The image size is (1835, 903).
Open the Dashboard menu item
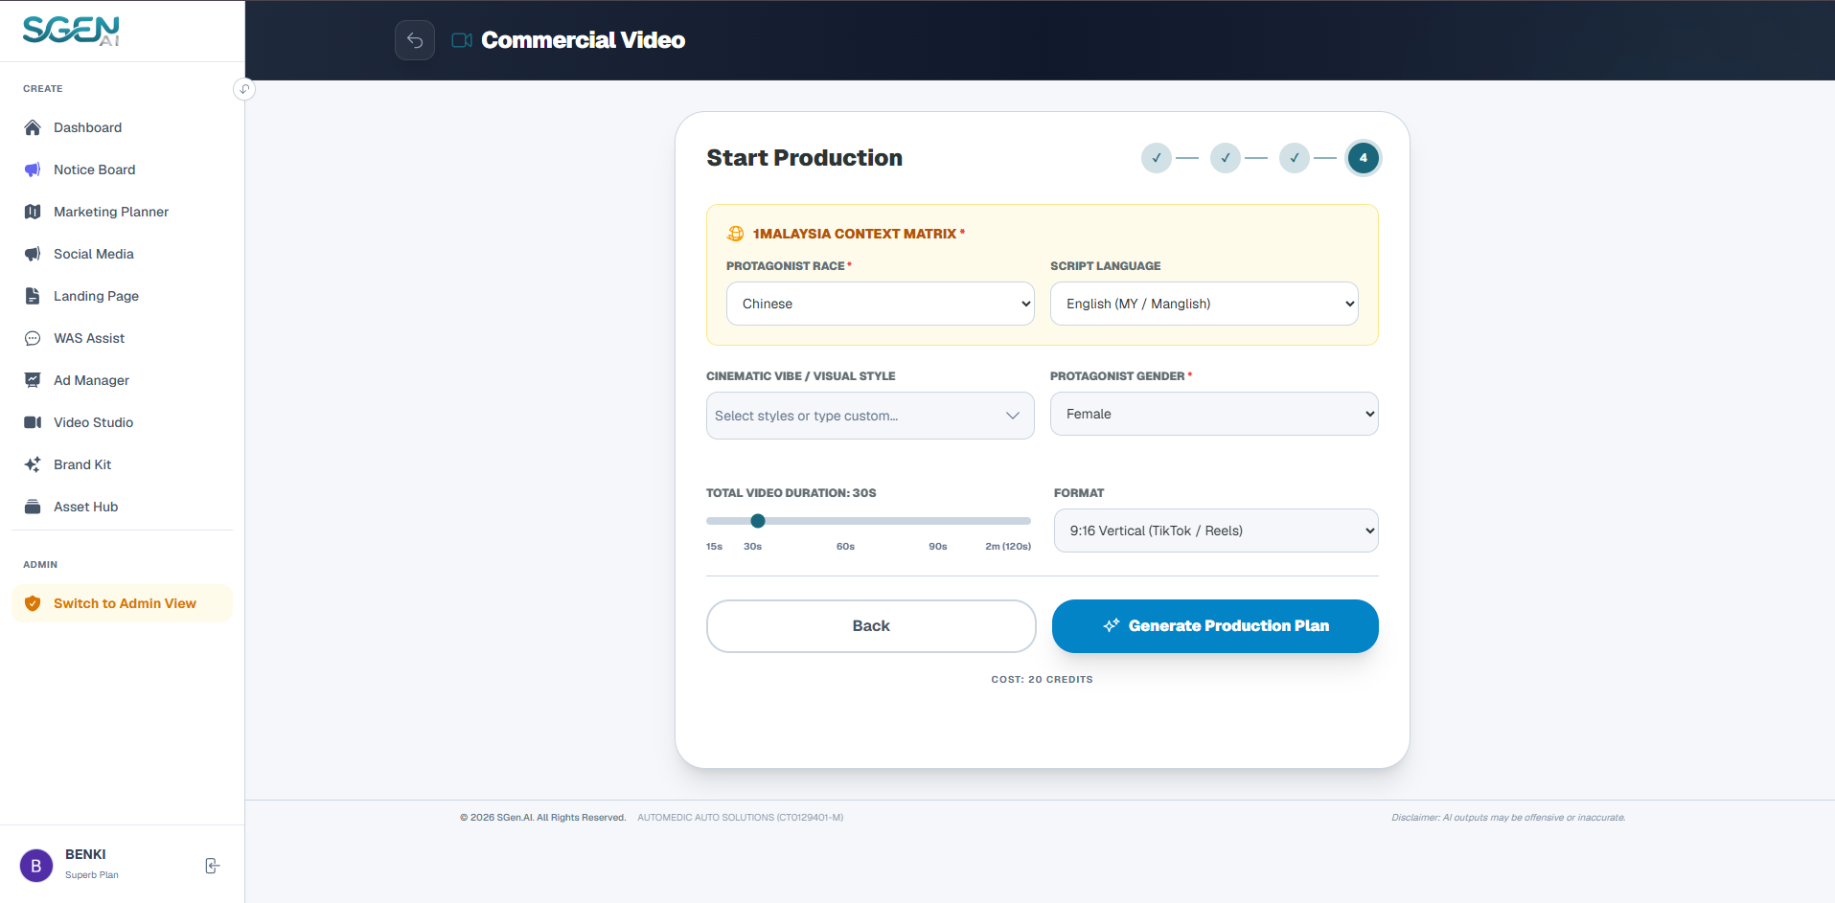point(122,127)
